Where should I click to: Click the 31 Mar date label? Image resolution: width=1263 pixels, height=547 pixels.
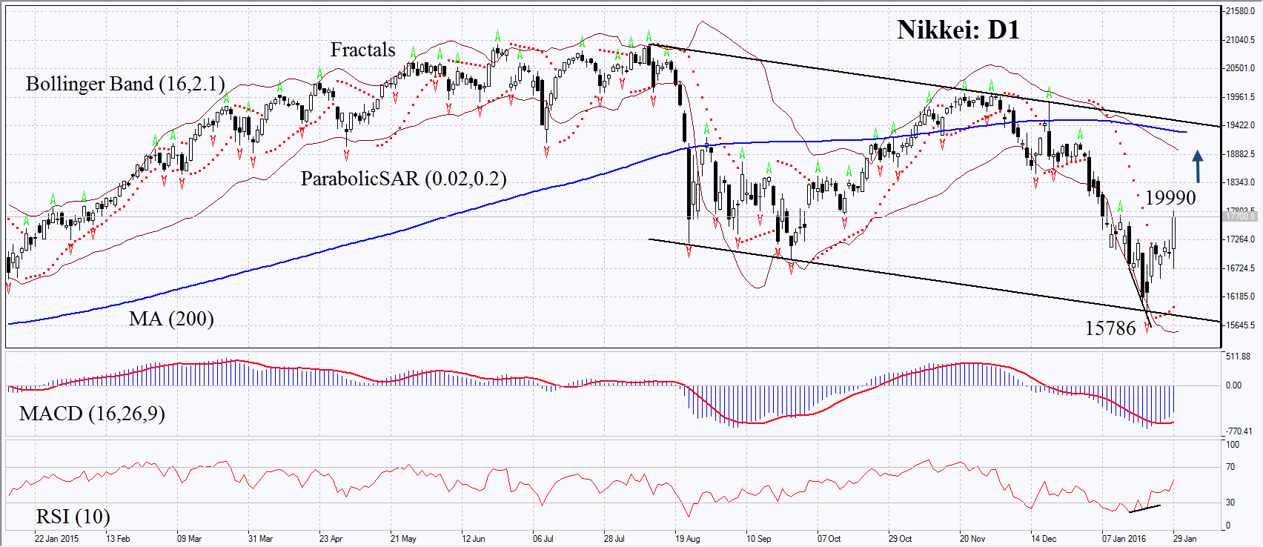click(260, 539)
